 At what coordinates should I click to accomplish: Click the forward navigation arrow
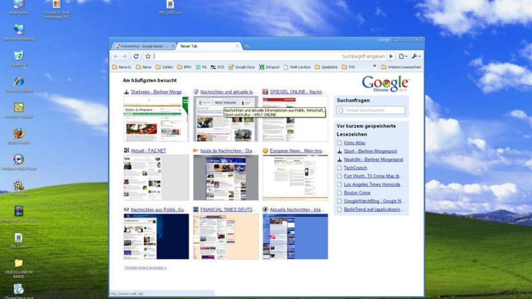pyautogui.click(x=125, y=56)
